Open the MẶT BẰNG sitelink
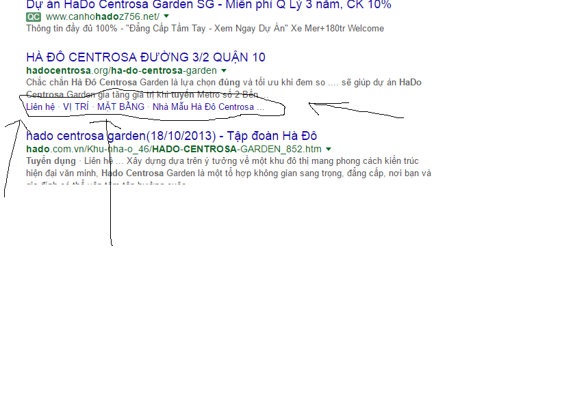This screenshot has height=407, width=577. coord(120,107)
